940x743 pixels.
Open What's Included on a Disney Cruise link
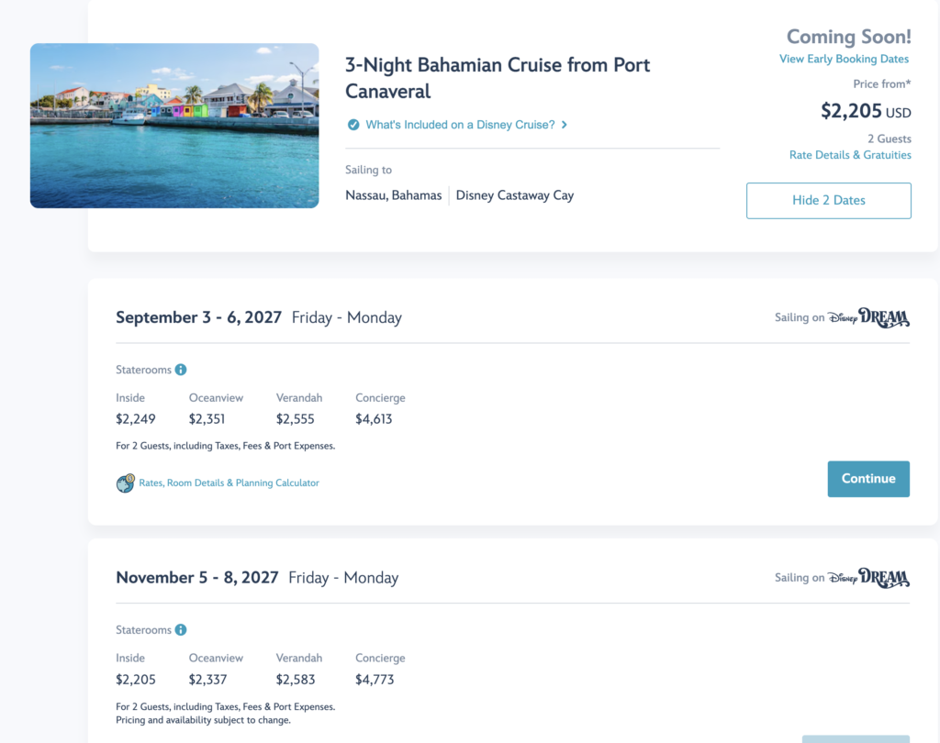pyautogui.click(x=461, y=125)
